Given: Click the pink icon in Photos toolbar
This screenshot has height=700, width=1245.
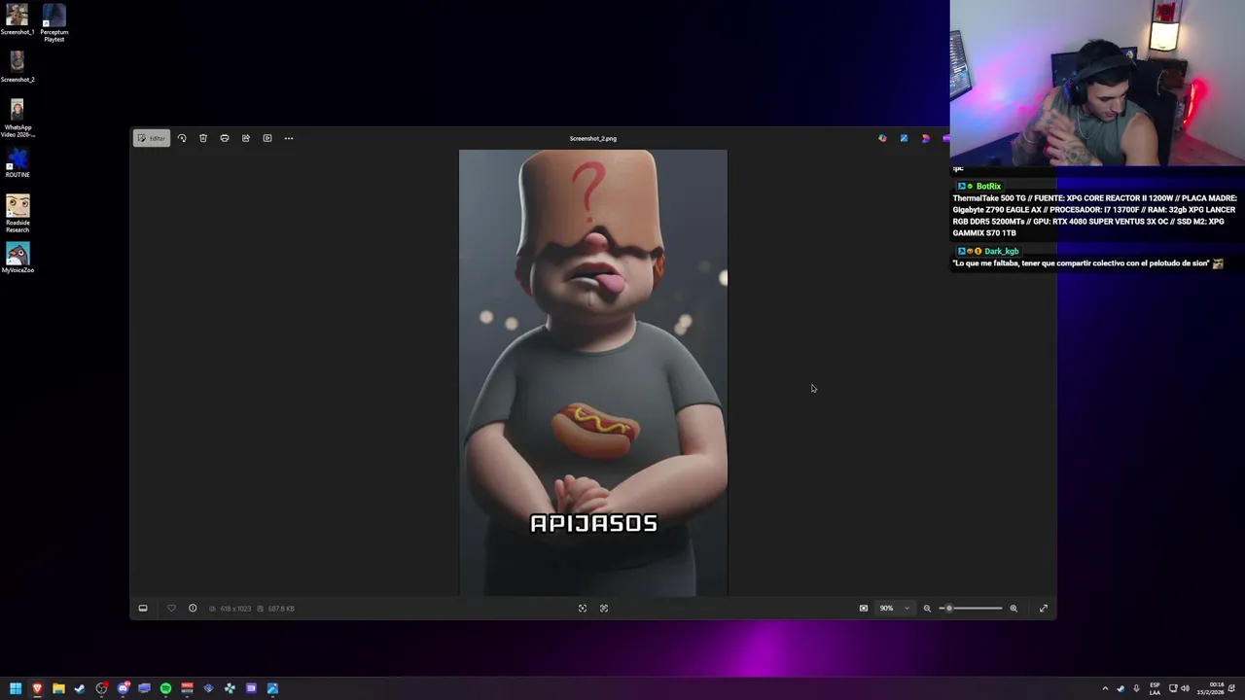Looking at the screenshot, I should tap(925, 138).
